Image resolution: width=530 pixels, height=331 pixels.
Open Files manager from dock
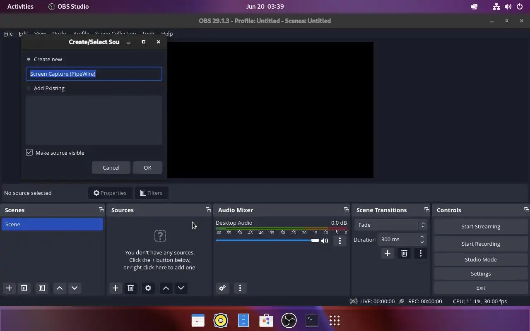[x=243, y=320]
